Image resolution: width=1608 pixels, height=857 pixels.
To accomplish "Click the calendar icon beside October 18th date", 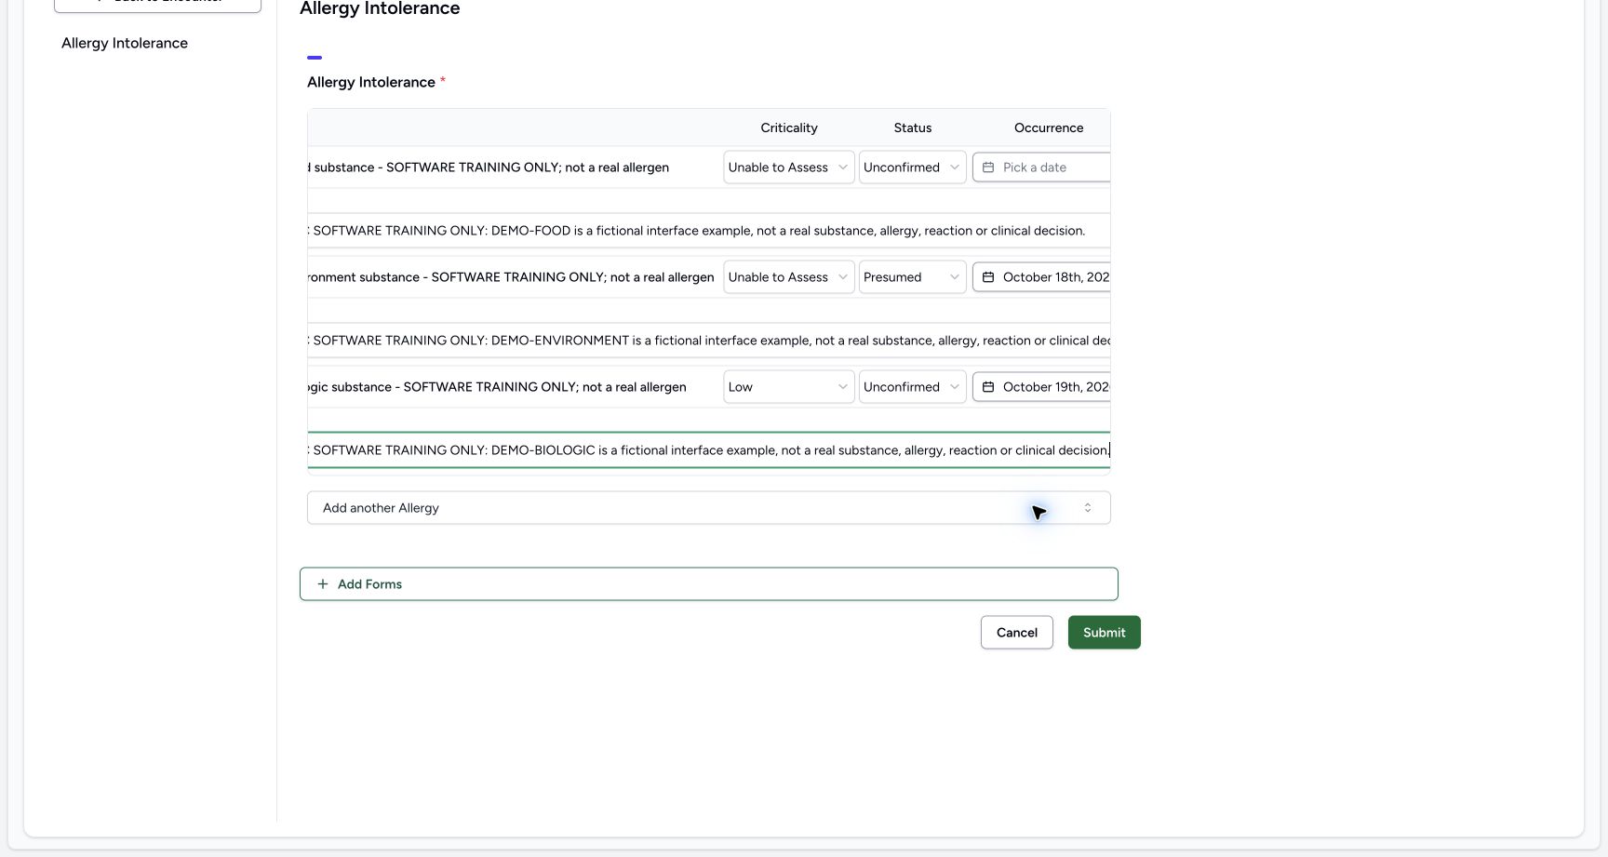I will pos(988,277).
